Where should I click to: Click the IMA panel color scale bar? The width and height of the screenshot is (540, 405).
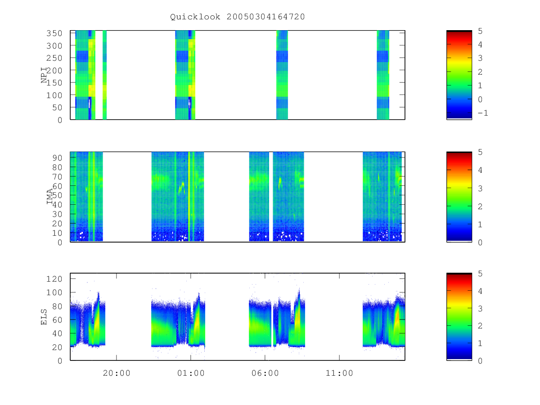point(459,197)
